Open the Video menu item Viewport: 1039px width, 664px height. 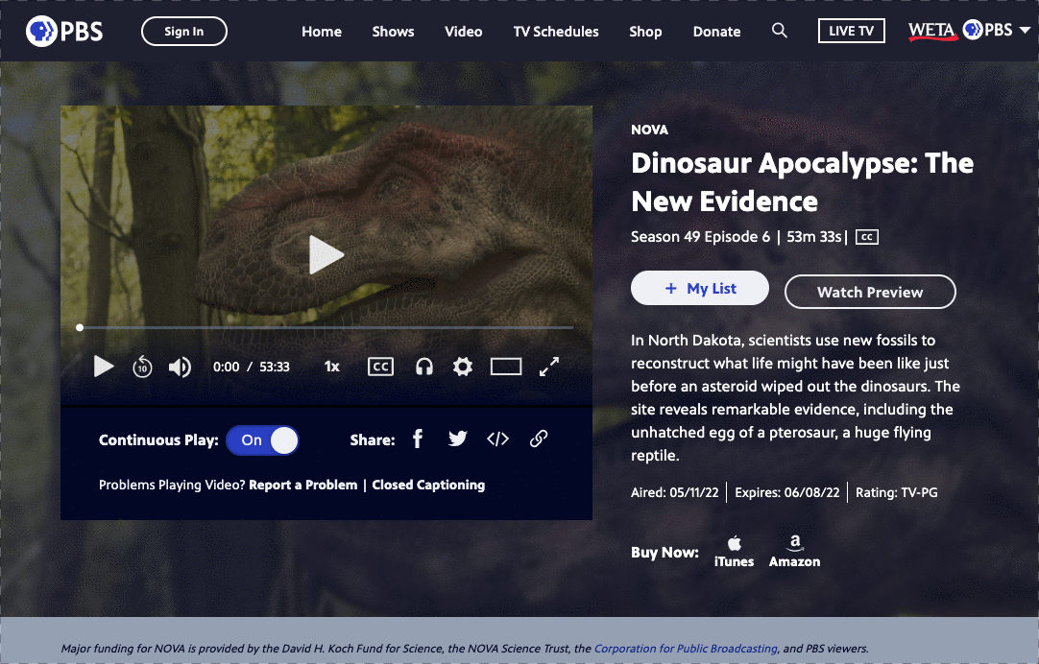[x=463, y=31]
